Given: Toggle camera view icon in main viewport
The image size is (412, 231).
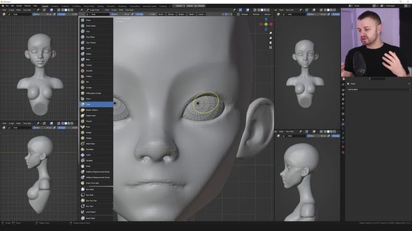Looking at the screenshot, I should (x=270, y=43).
